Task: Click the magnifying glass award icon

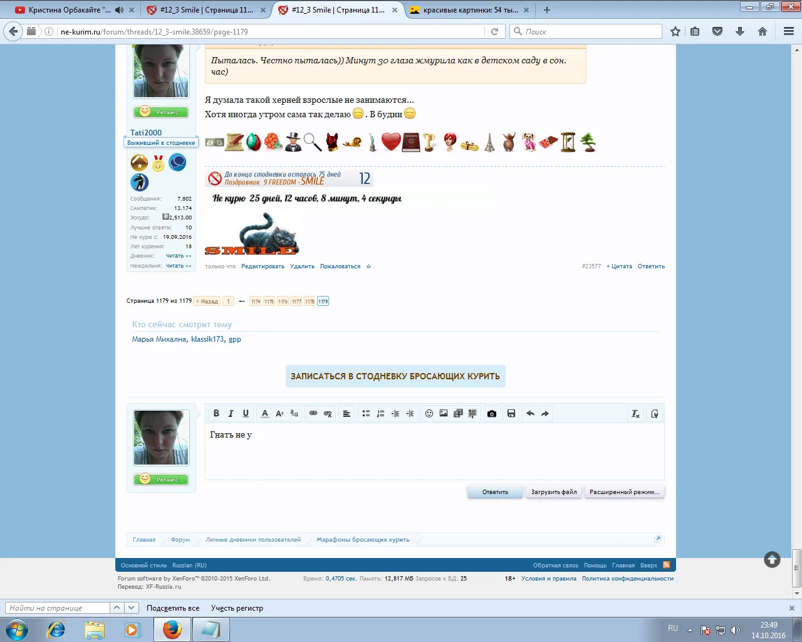Action: tap(312, 142)
